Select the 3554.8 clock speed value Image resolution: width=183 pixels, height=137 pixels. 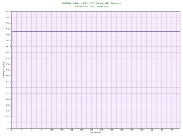point(8,82)
